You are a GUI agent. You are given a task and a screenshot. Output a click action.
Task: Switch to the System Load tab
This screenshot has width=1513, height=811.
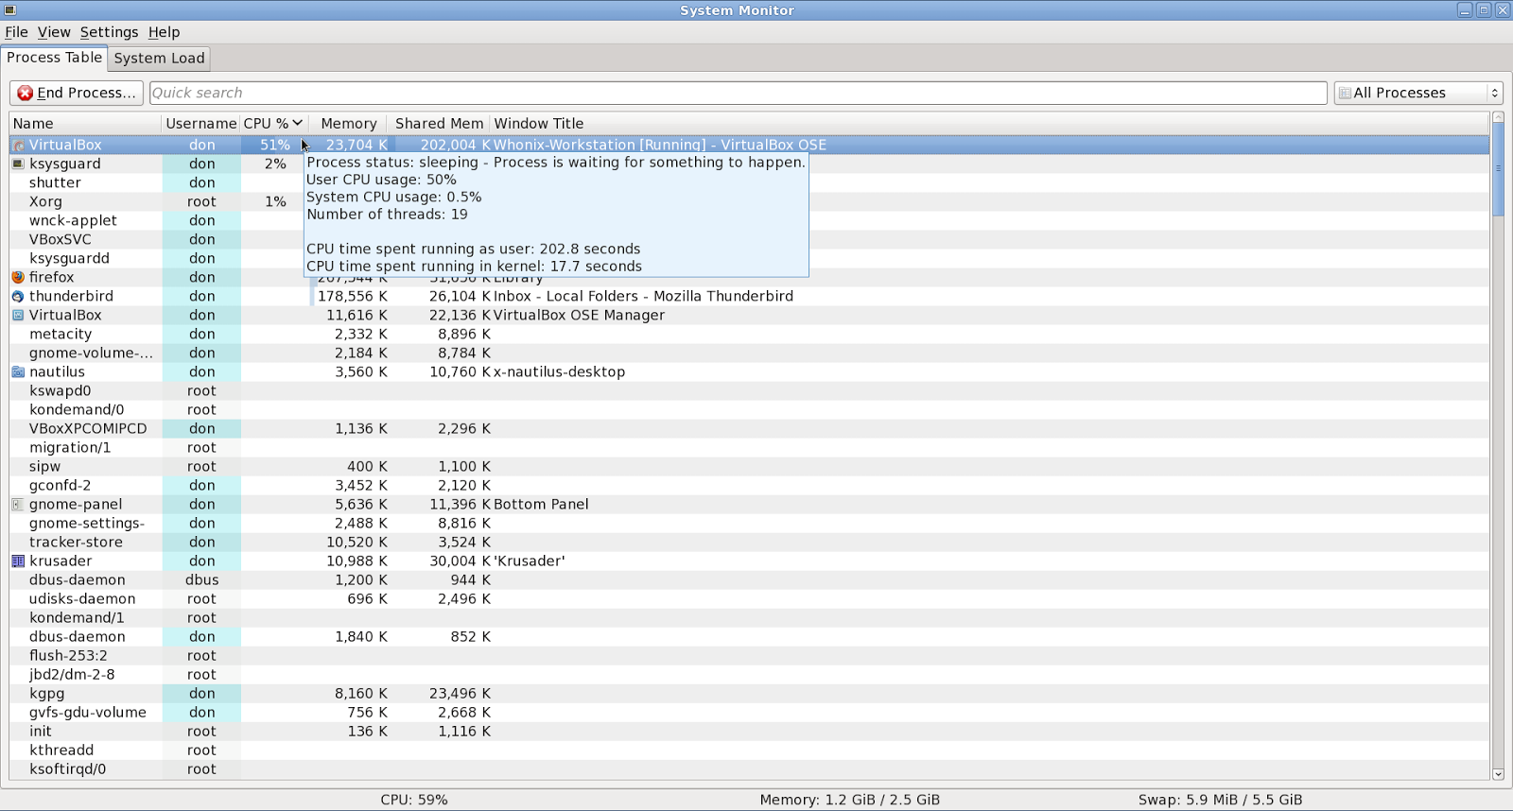click(x=159, y=59)
